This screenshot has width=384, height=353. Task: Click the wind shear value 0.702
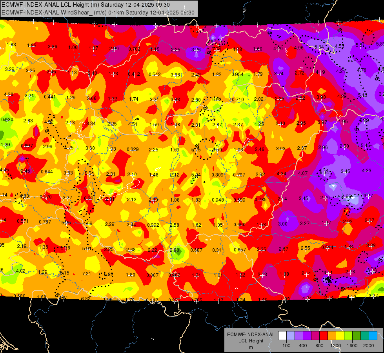click(x=135, y=49)
